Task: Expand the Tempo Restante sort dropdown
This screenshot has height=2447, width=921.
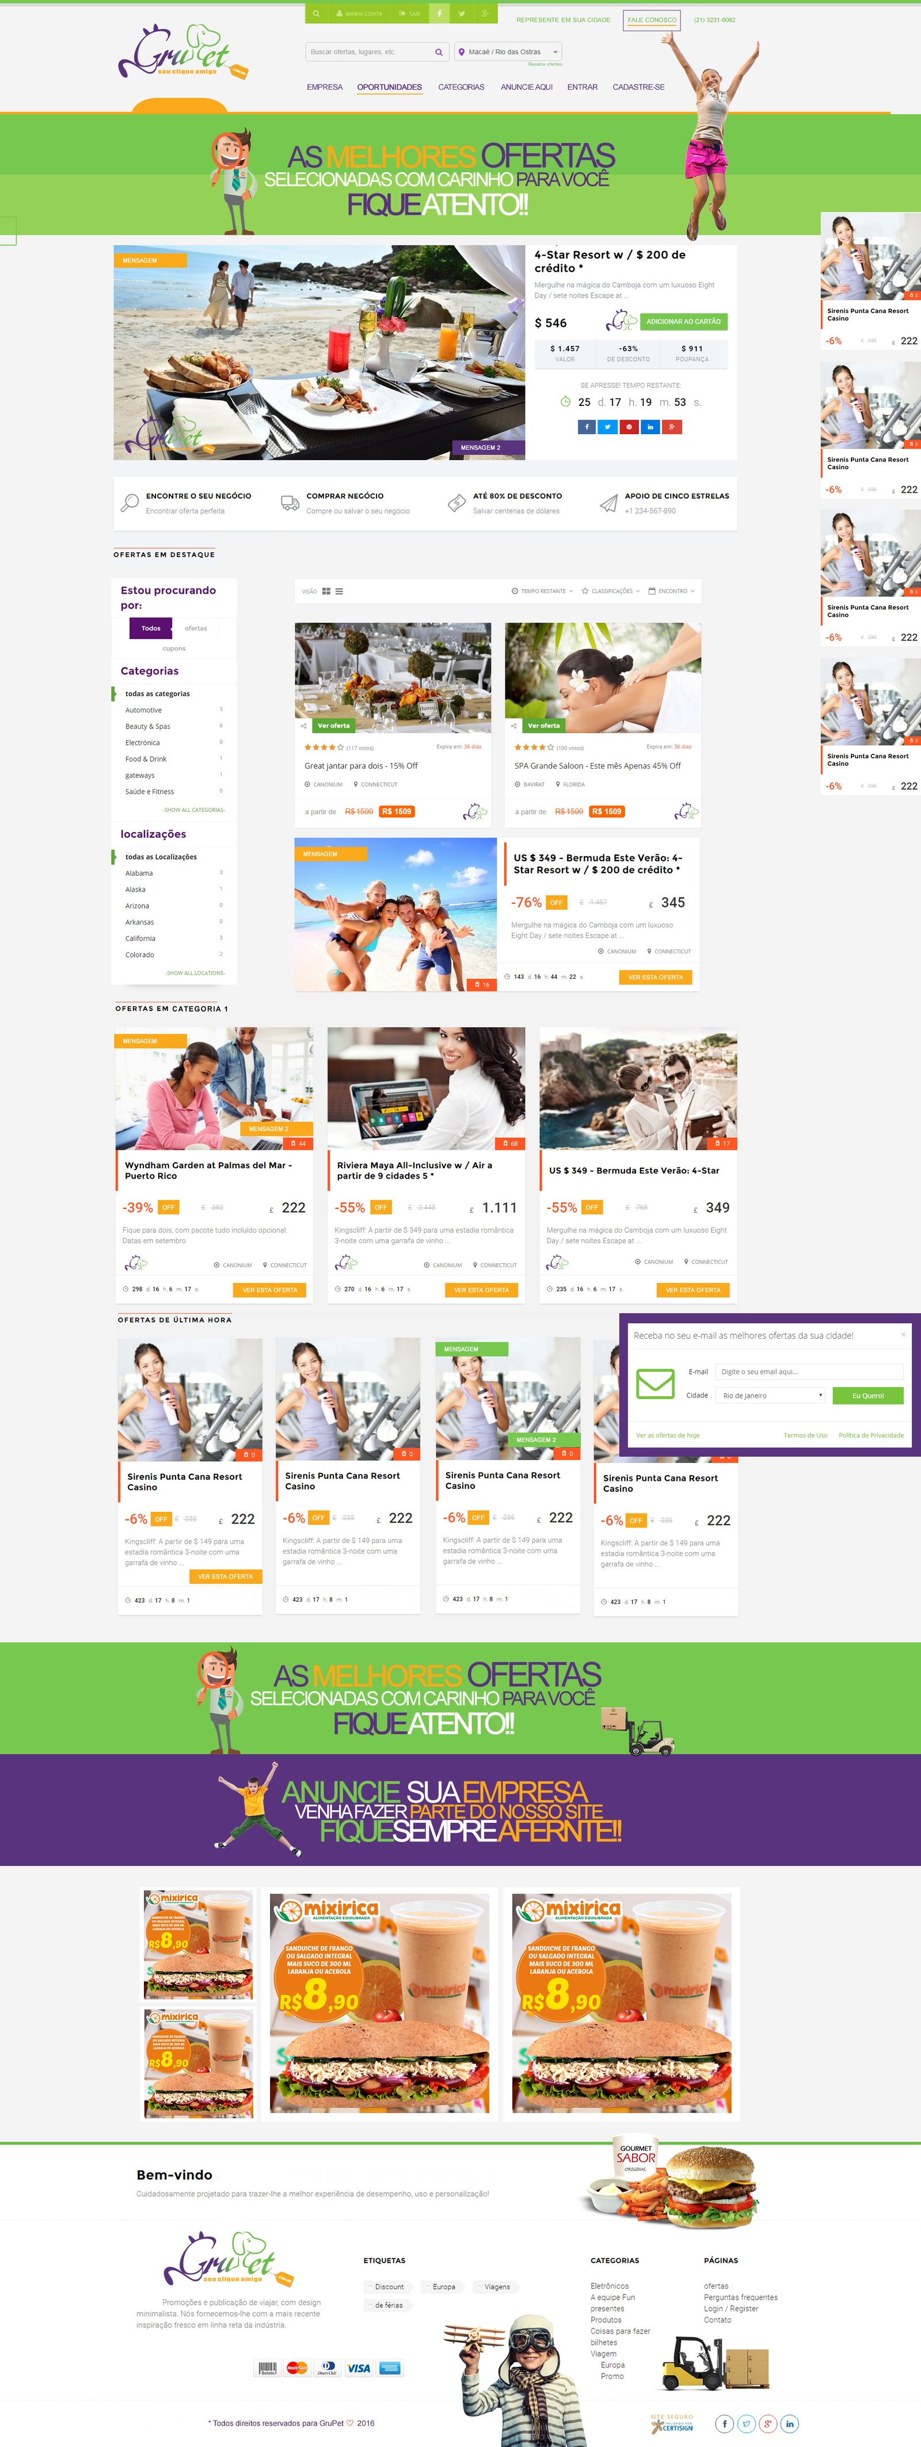Action: coord(542,591)
